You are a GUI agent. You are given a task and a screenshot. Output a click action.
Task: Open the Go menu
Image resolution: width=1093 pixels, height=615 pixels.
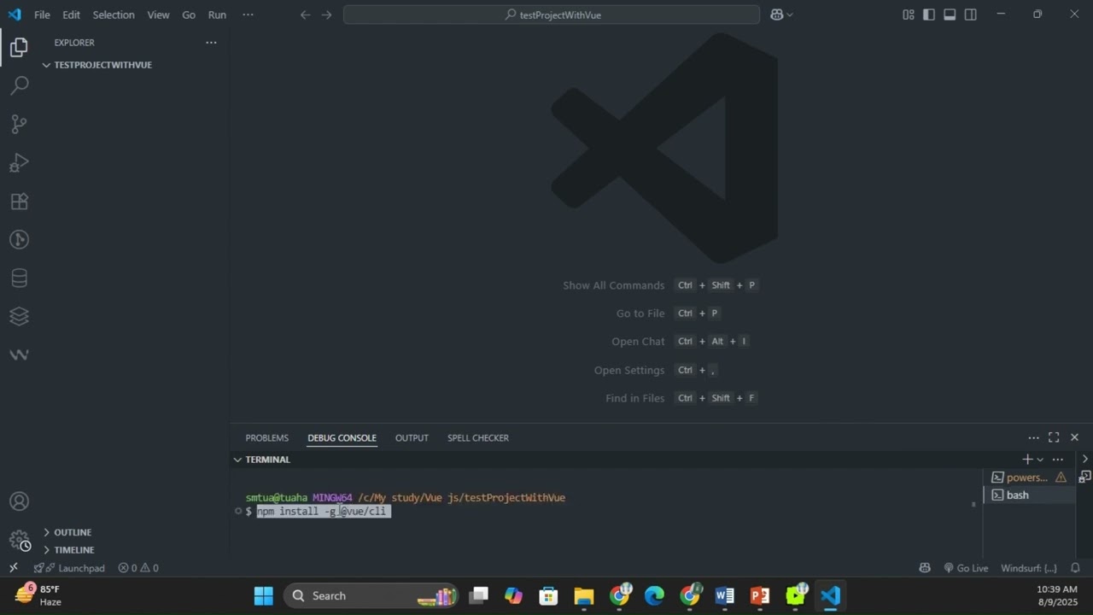pos(189,15)
